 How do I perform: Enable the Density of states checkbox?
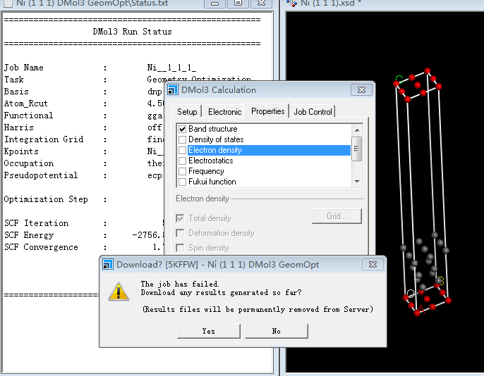point(183,139)
